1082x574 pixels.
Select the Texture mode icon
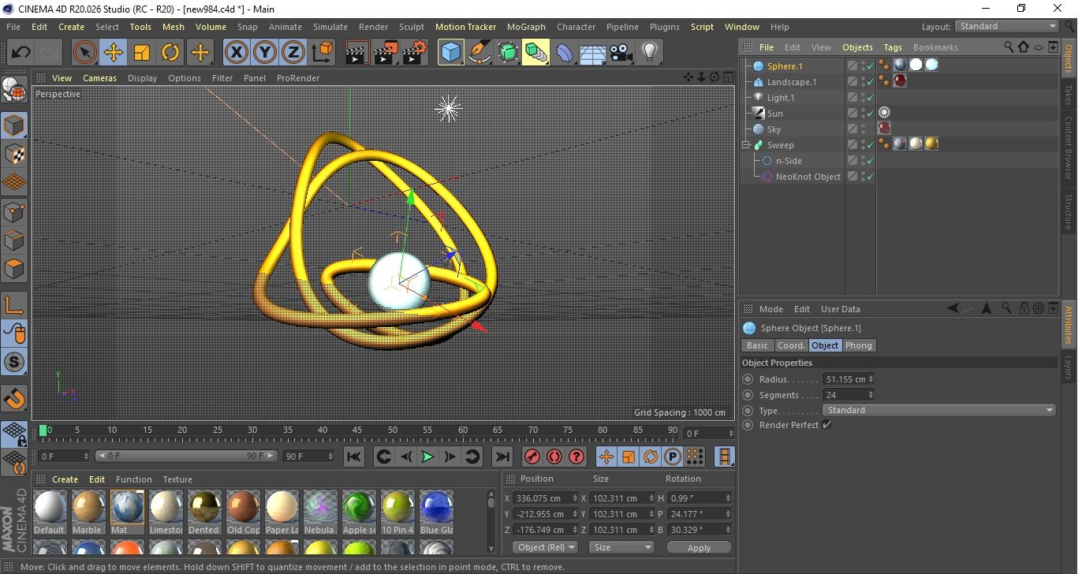[x=14, y=154]
